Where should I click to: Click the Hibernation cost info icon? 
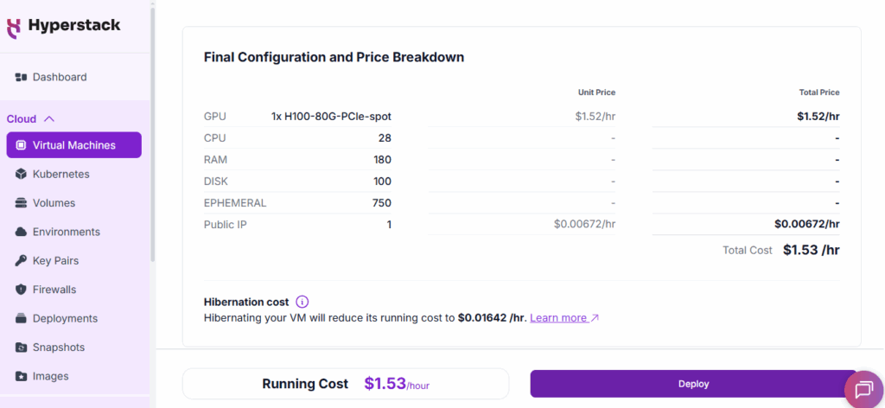click(x=302, y=302)
